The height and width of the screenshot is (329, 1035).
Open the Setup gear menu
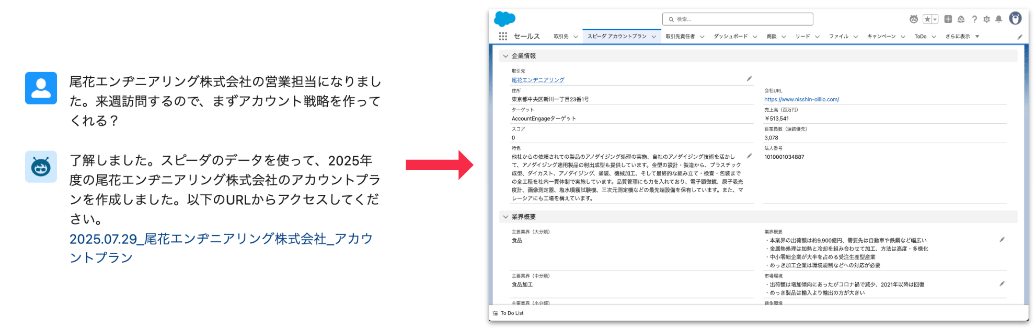point(986,19)
